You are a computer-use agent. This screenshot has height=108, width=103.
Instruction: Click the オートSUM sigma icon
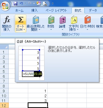click(x=21, y=20)
